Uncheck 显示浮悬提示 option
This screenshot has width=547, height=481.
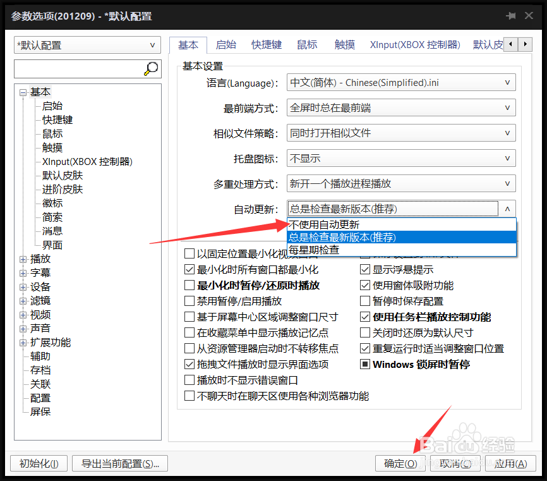coord(365,269)
